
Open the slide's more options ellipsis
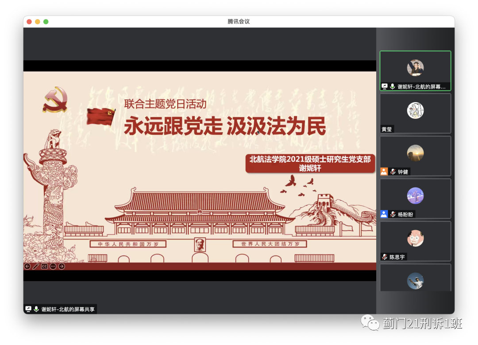pyautogui.click(x=53, y=266)
